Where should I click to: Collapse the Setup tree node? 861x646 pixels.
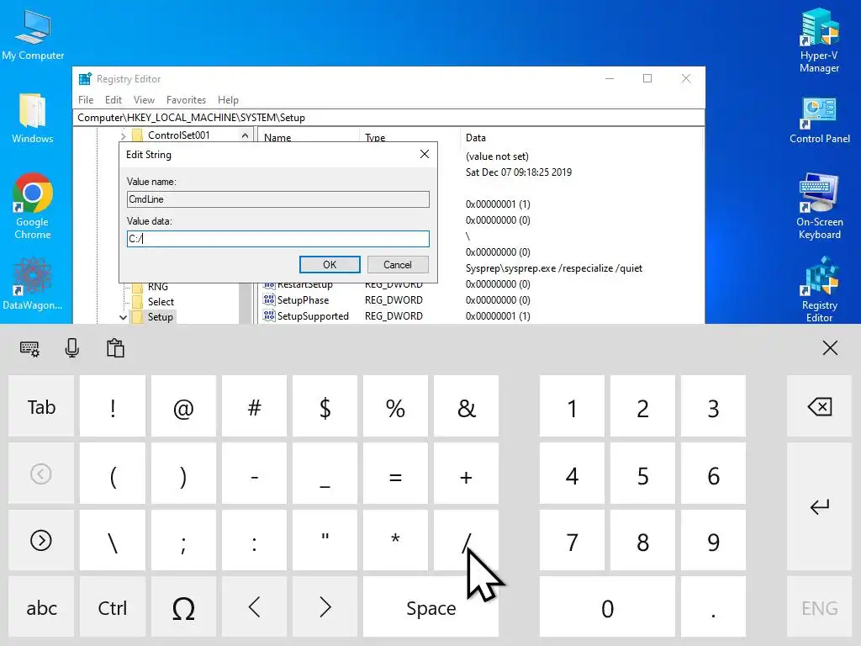pyautogui.click(x=123, y=317)
